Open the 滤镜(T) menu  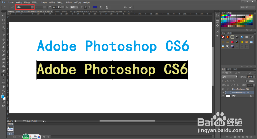point(60,3)
